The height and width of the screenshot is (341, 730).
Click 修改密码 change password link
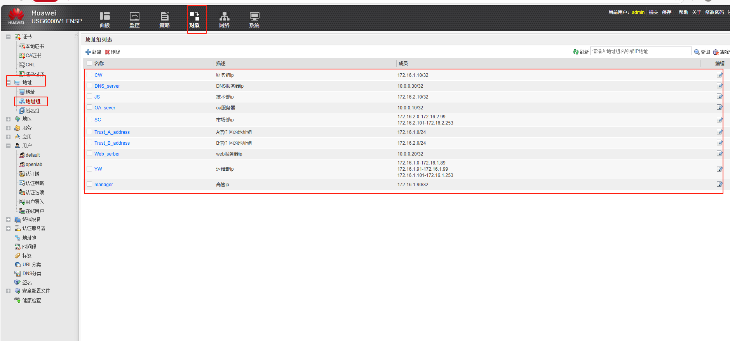pyautogui.click(x=714, y=12)
